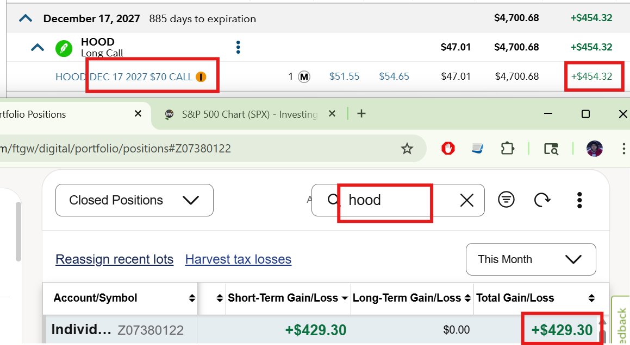Click the $0.00 long-term gain value
The width and height of the screenshot is (630, 345).
coord(457,330)
